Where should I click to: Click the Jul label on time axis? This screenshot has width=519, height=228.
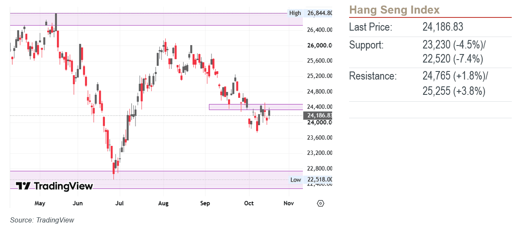[x=120, y=203]
